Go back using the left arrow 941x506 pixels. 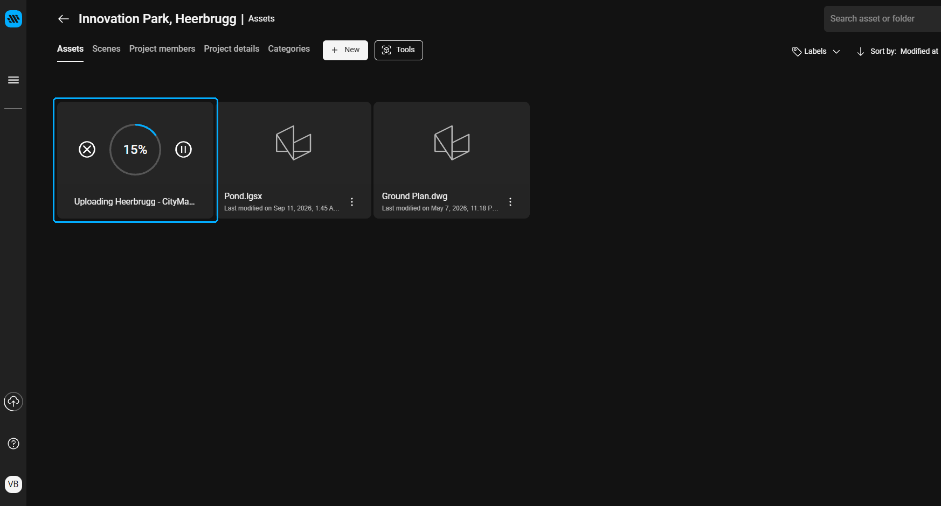64,19
